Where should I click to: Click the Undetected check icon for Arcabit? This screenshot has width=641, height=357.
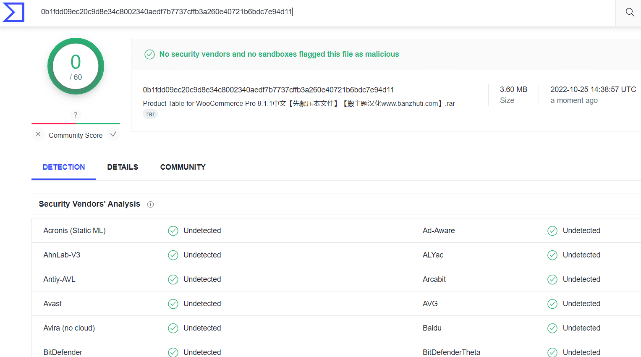pos(552,279)
